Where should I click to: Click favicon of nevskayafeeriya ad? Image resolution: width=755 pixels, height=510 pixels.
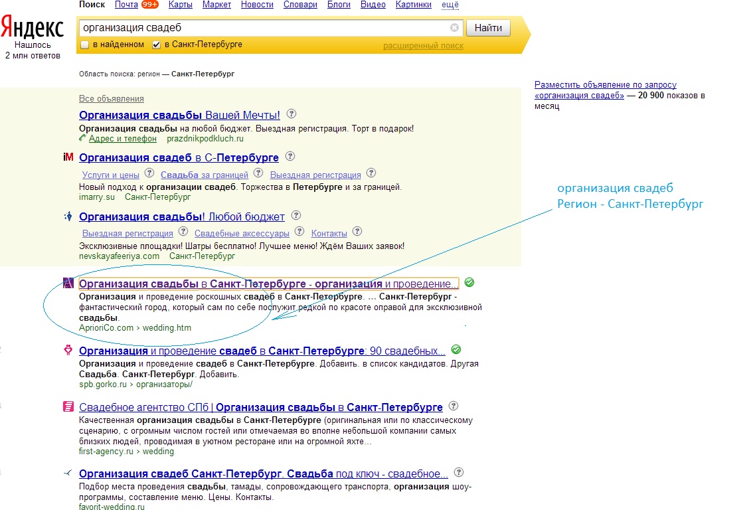coord(68,216)
